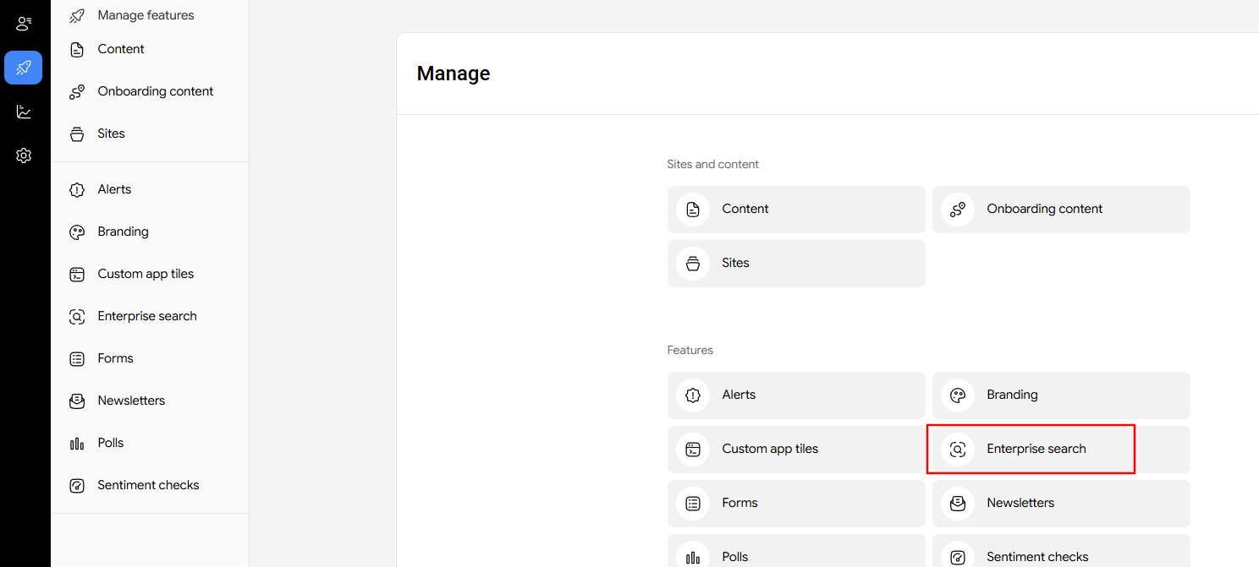Open the Content tile under Sites and content

click(x=795, y=210)
